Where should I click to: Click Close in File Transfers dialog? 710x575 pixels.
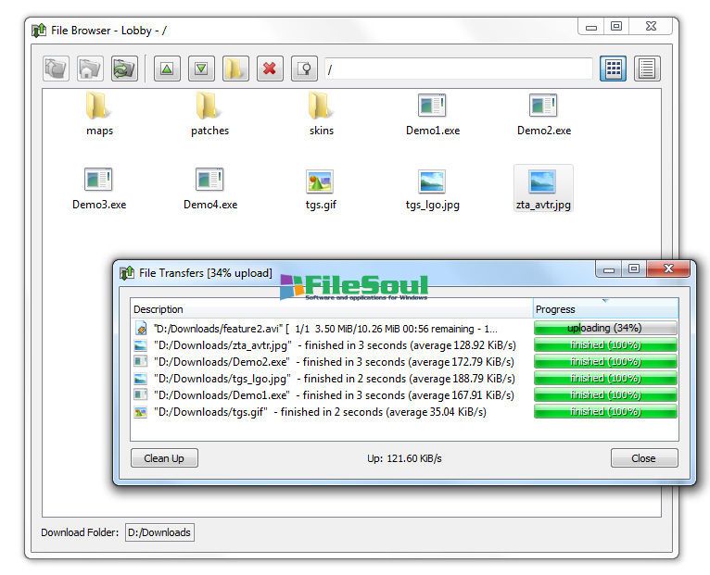click(643, 458)
